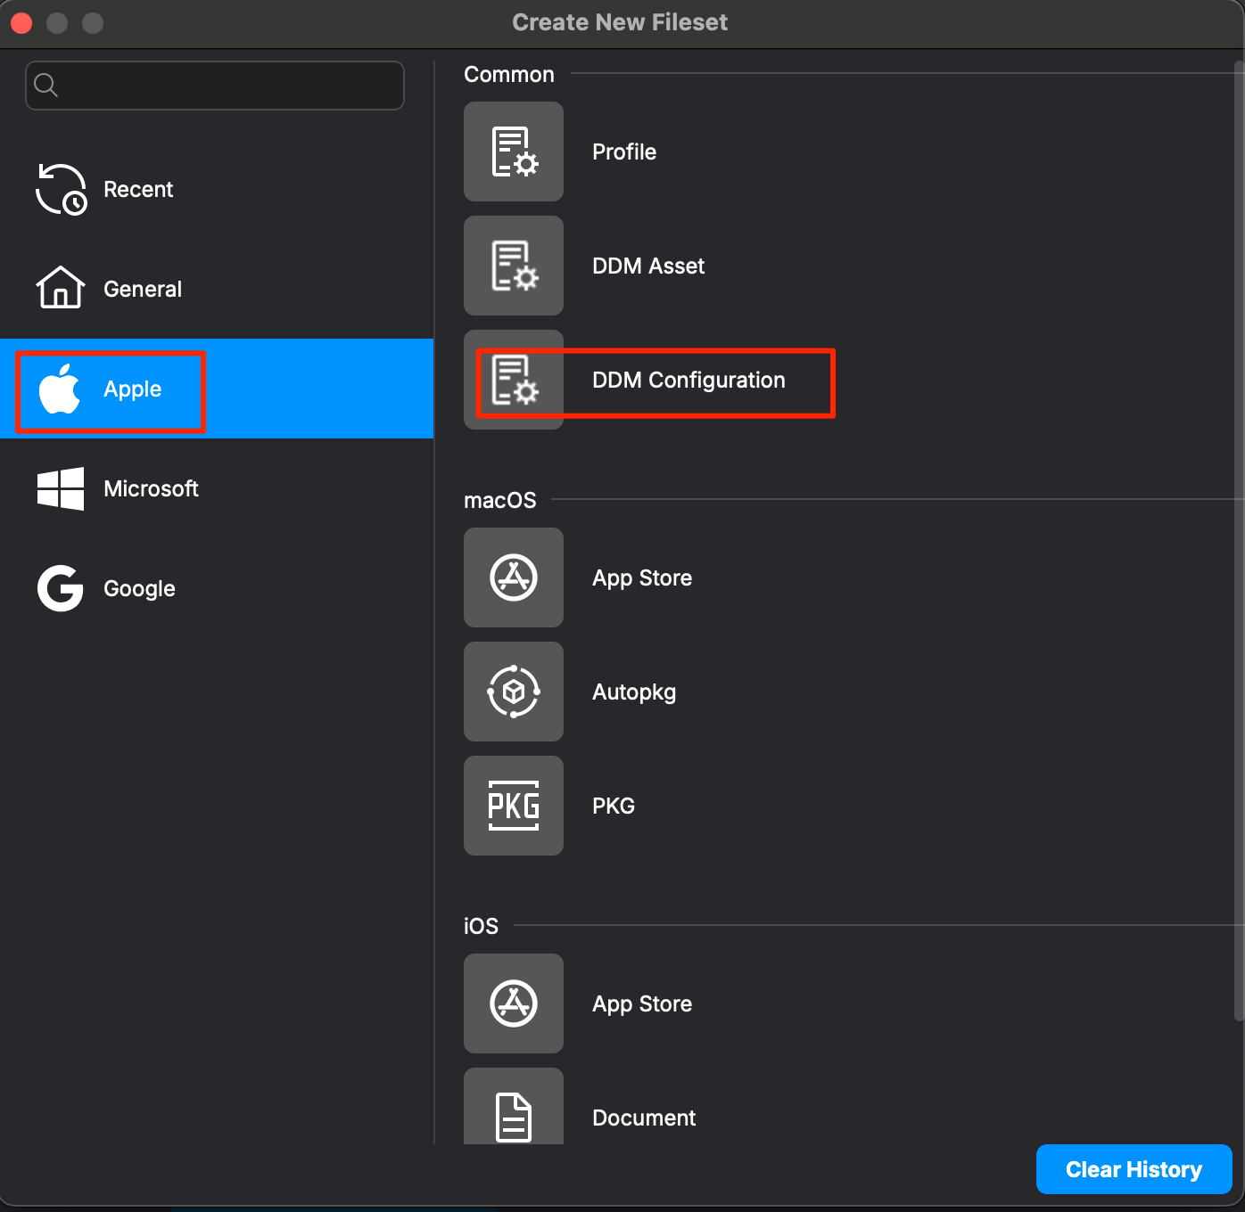The width and height of the screenshot is (1245, 1212).
Task: Close the Create New Fileset window
Action: pyautogui.click(x=21, y=22)
